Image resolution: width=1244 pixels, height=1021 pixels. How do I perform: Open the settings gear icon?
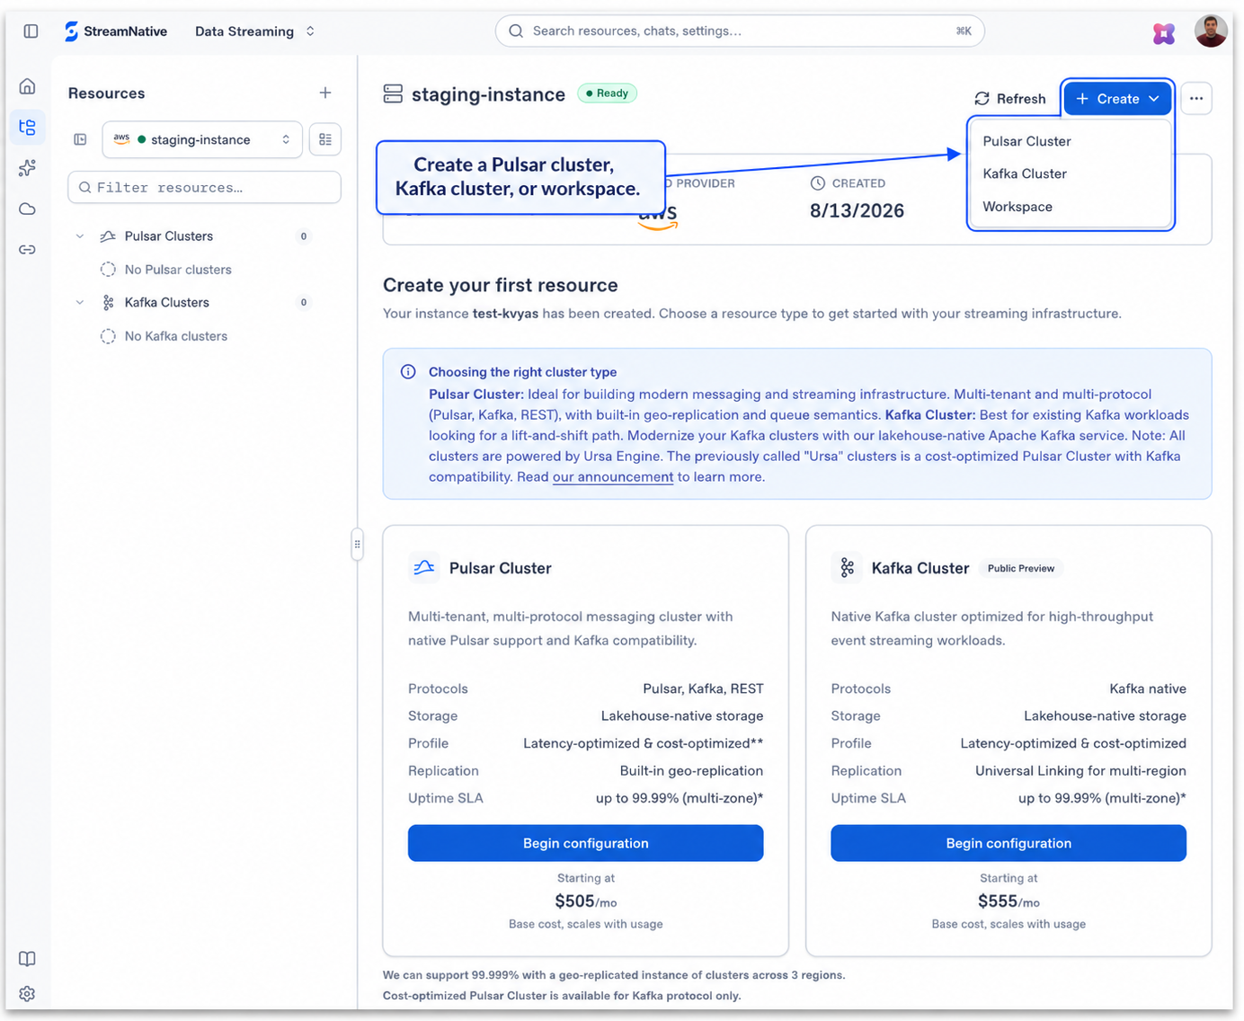(x=28, y=994)
